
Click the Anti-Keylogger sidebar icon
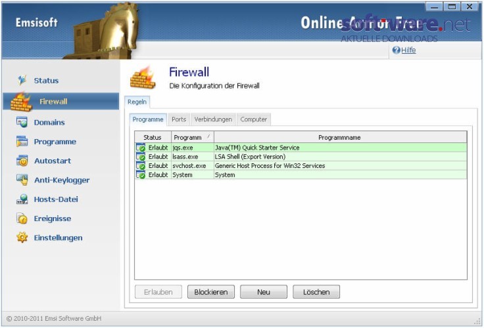coord(22,180)
